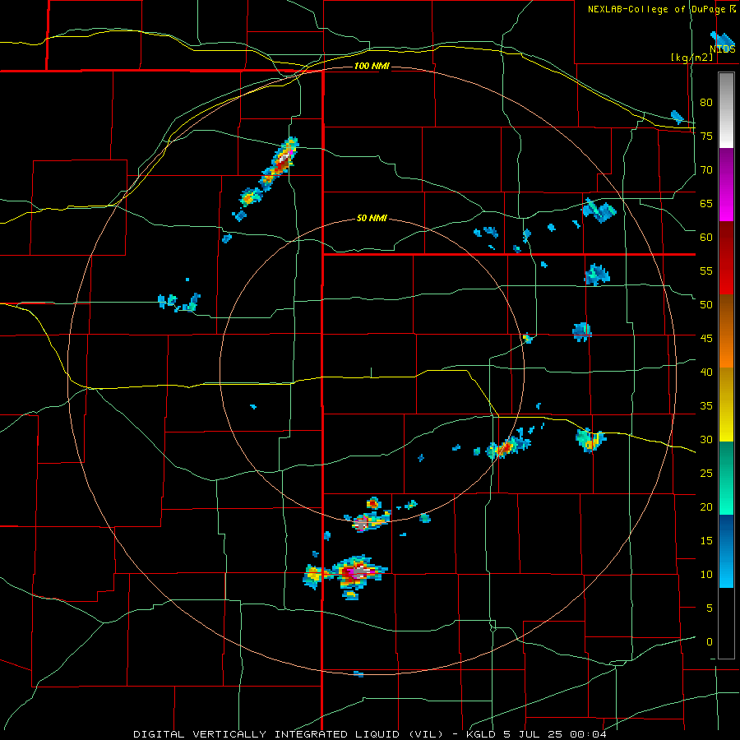Image resolution: width=740 pixels, height=740 pixels.
Task: Click the 5 value on the scale
Action: tap(709, 608)
